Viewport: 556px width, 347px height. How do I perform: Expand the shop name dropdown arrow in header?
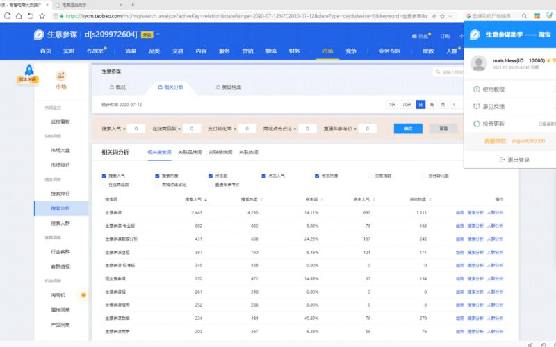(x=158, y=35)
